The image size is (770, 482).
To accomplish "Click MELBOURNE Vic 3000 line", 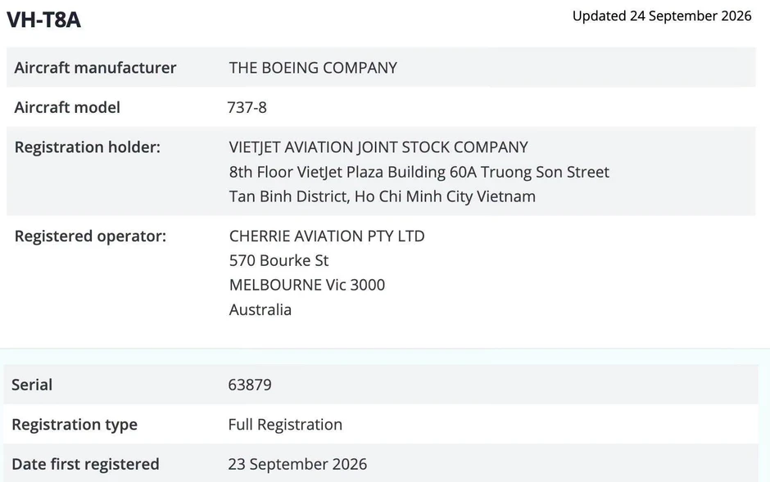I will tap(307, 285).
